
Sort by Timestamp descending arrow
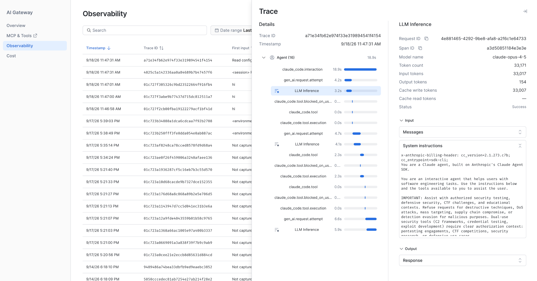coord(109,48)
